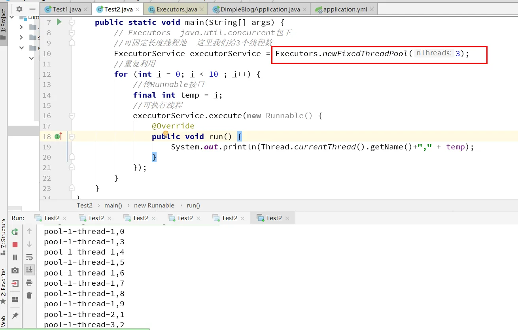Screen dimensions: 518x330
Task: Jump up the stack trace with the up arrow
Action: (29, 231)
